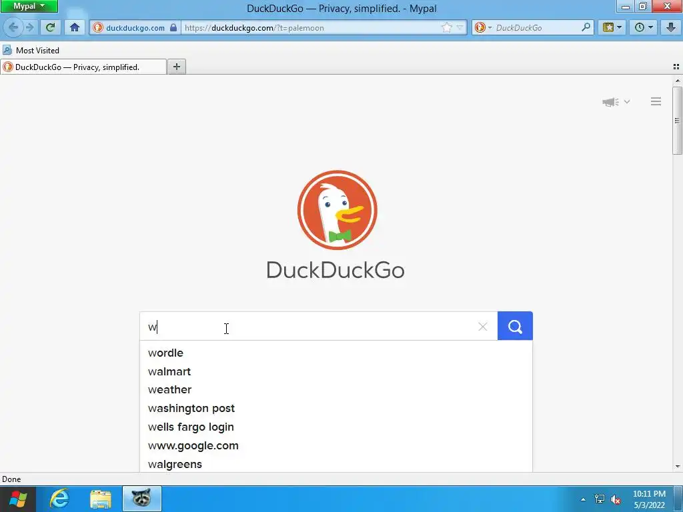Minimize the Mypal window

(626, 6)
